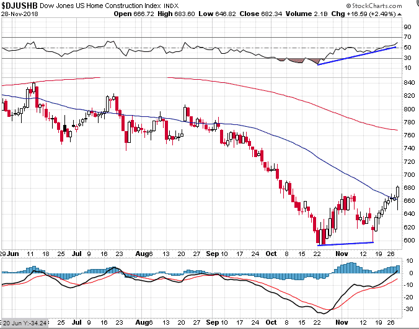This screenshot has height=329, width=419.
Task: Select the High 683.60 value
Action: (x=177, y=14)
